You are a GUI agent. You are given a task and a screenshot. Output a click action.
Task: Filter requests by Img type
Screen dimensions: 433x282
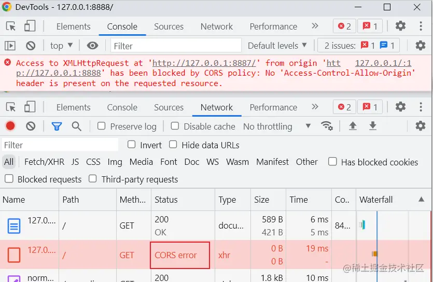click(115, 162)
